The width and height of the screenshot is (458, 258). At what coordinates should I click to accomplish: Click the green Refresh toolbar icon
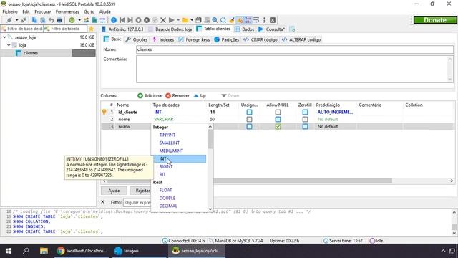(72, 20)
